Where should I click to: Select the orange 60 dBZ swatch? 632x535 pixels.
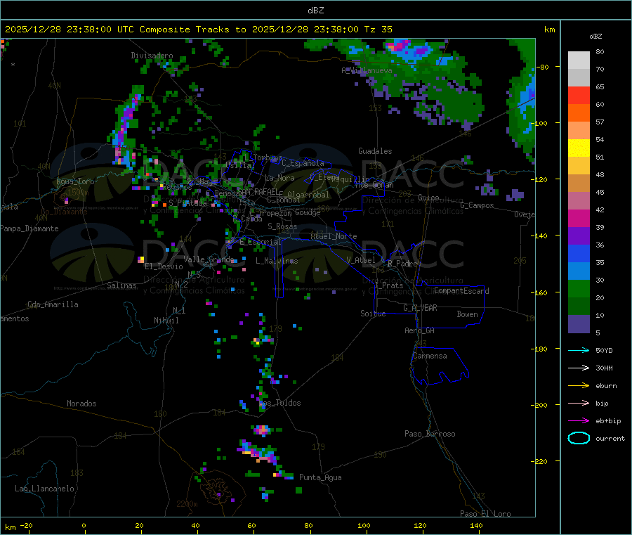pos(579,113)
